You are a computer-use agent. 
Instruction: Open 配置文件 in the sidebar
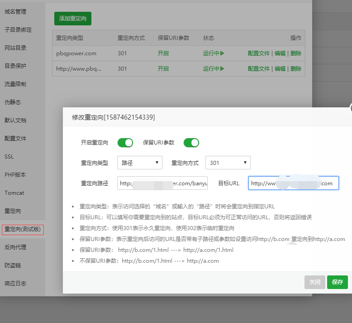coord(15,139)
